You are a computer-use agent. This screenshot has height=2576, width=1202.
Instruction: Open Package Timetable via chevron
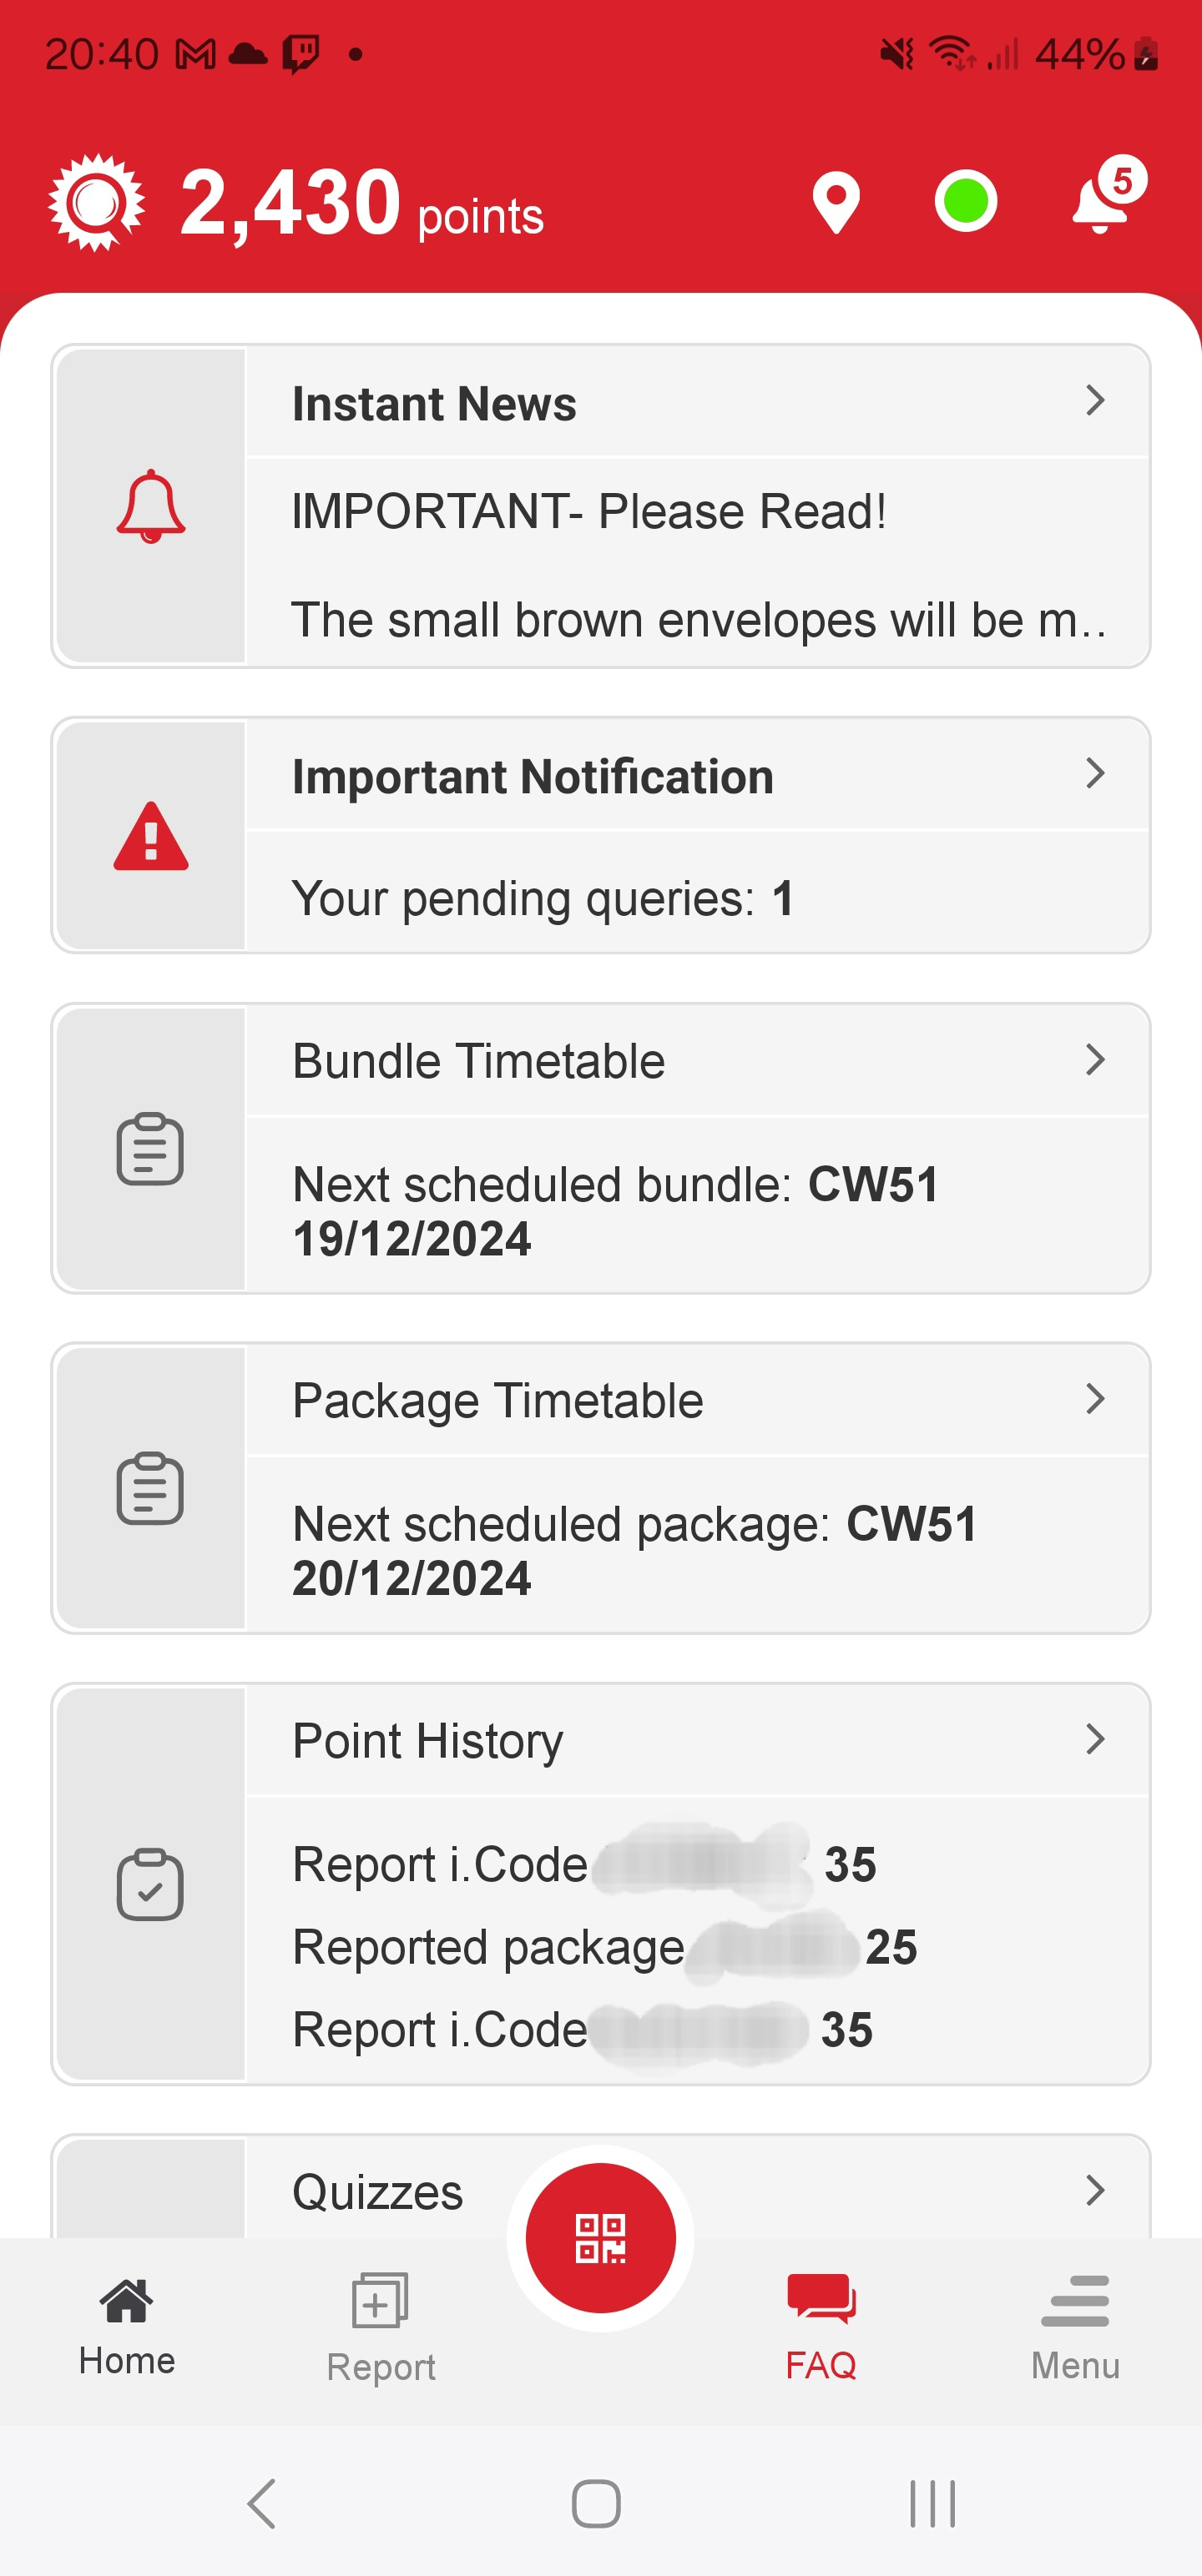click(x=1095, y=1398)
